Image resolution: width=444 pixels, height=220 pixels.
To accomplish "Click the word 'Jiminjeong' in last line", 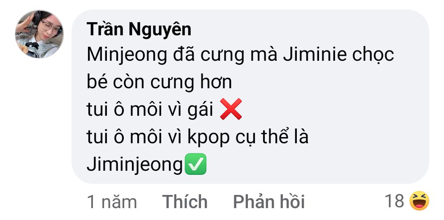I will tap(135, 165).
